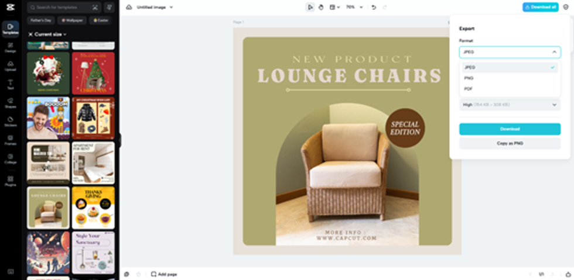Open the Frames panel
Image resolution: width=574 pixels, height=280 pixels.
tap(10, 139)
